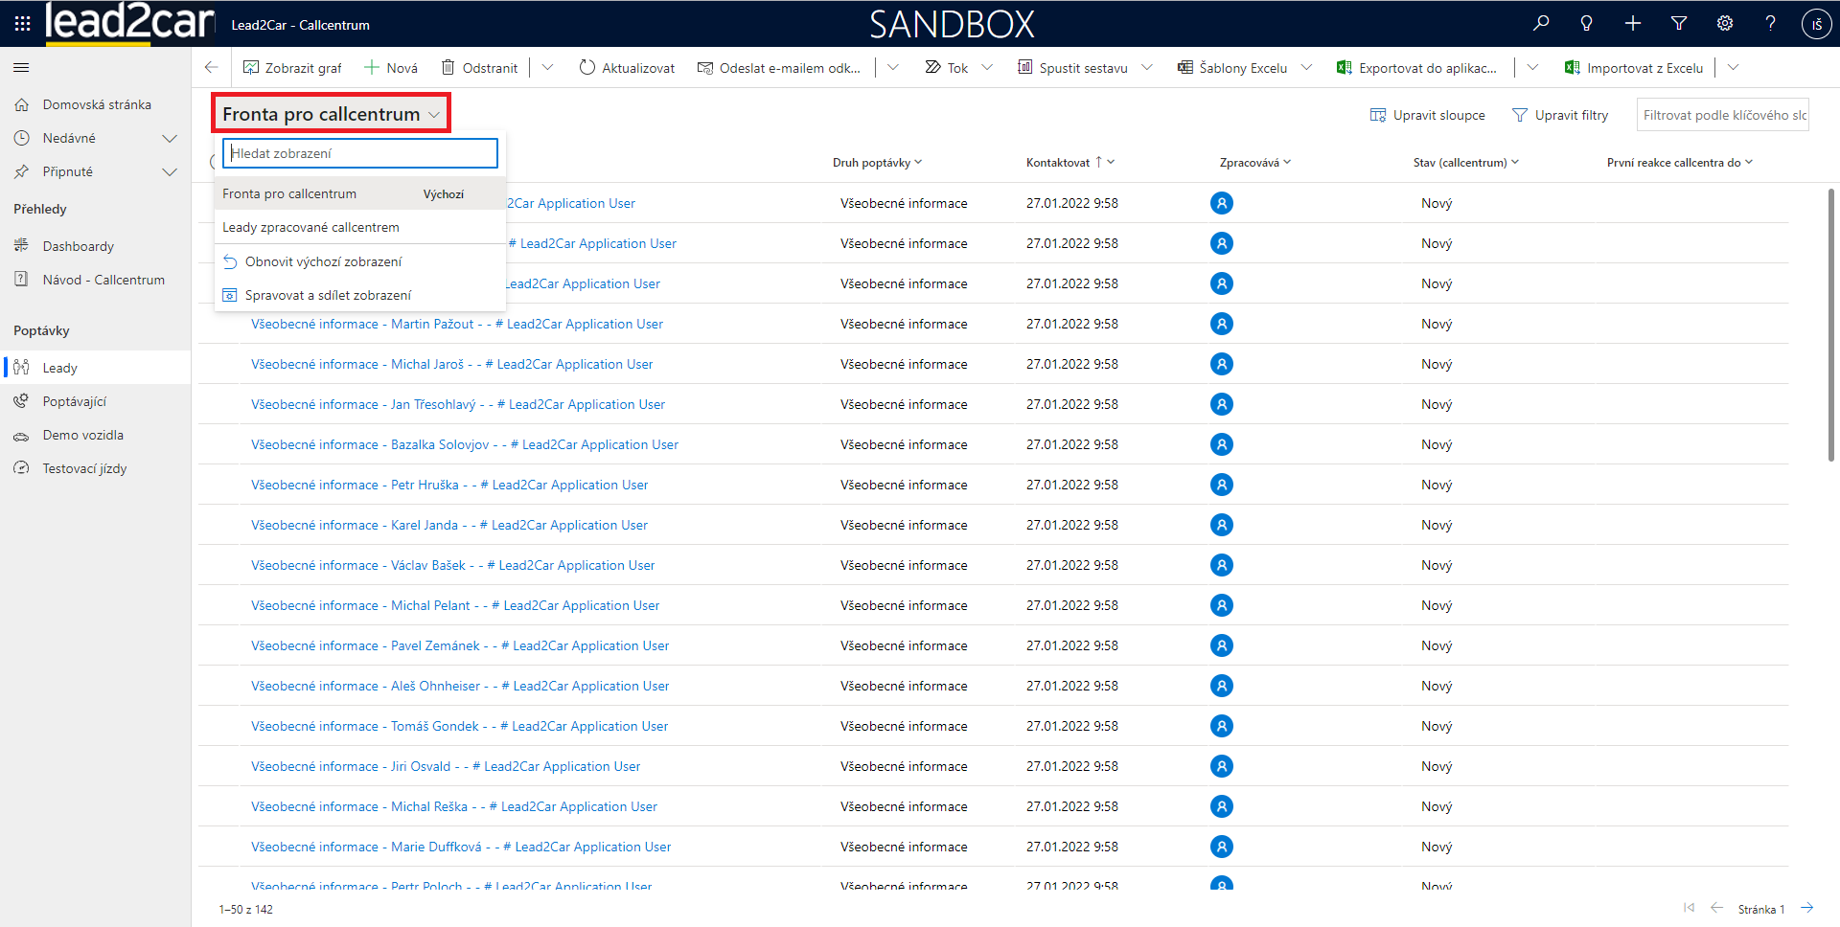Click the help question mark icon
1840x927 pixels.
click(1770, 24)
